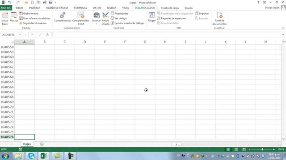This screenshot has width=286, height=160.
Task: Click Ver código
Action: tap(118, 18)
